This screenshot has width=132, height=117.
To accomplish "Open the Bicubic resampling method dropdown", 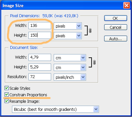I will pyautogui.click(x=55, y=109).
